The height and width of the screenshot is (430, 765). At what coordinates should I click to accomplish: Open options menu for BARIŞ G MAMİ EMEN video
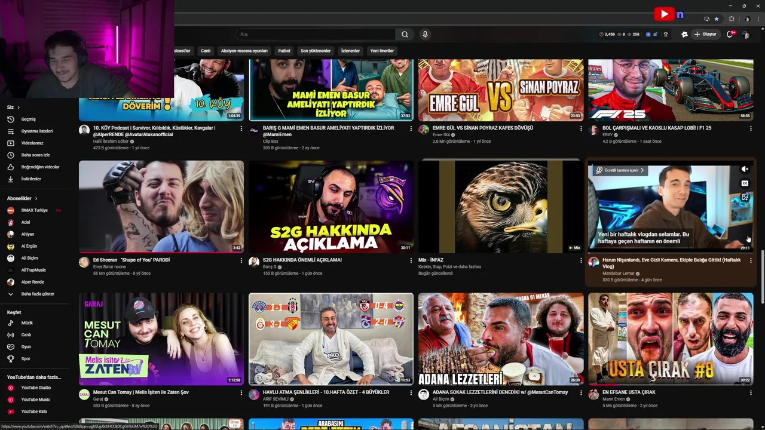(x=411, y=128)
